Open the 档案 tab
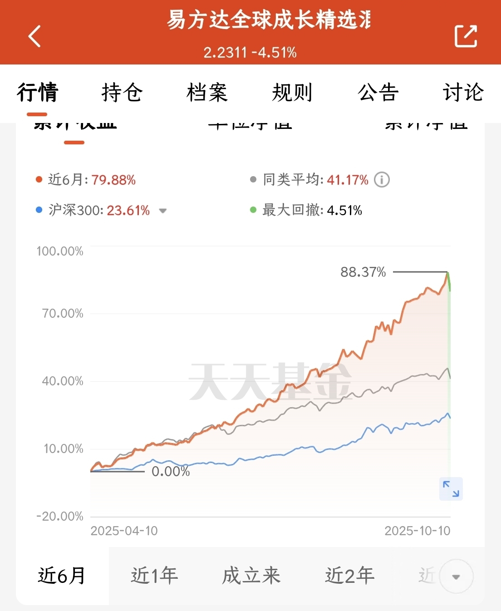This screenshot has height=611, width=501. [x=207, y=93]
